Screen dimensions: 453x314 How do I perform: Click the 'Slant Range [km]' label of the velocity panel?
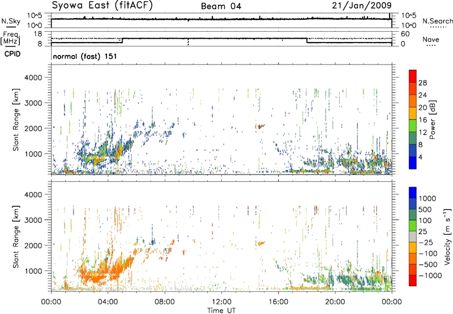pos(16,236)
